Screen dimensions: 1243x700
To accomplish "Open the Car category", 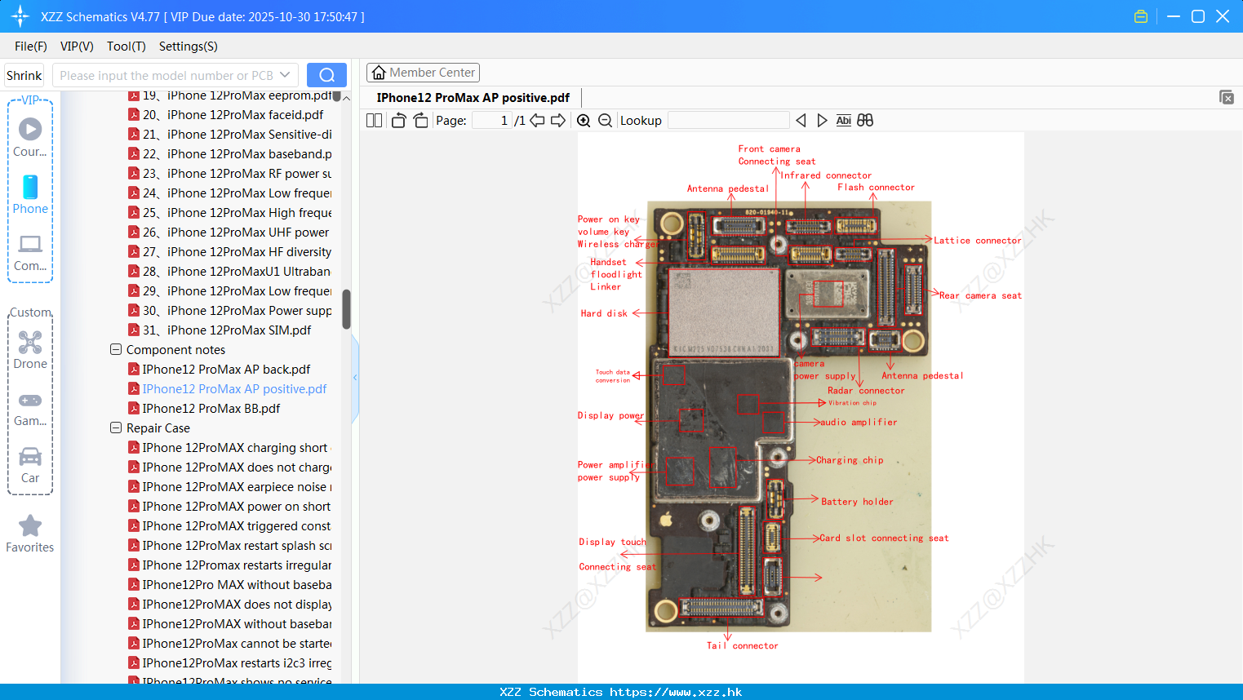I will click(30, 464).
